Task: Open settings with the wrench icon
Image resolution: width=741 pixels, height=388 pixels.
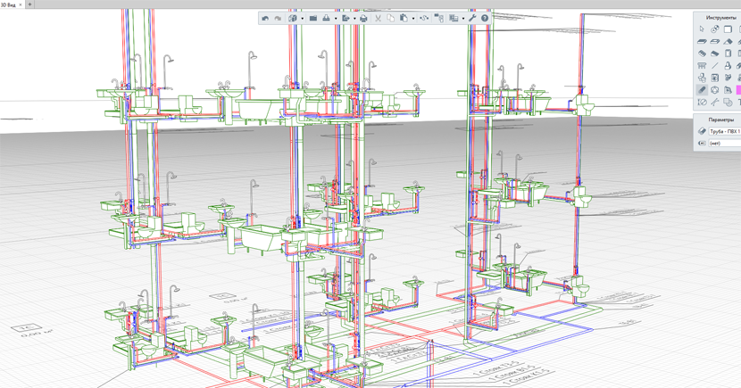Action: 472,19
